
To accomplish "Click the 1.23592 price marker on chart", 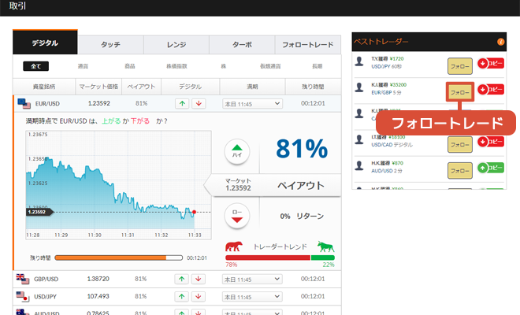I will click(x=39, y=212).
